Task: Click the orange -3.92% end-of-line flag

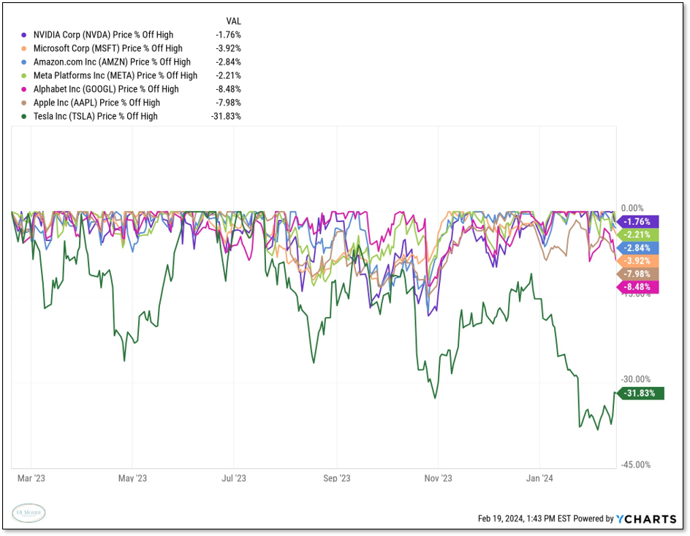Action: (x=637, y=261)
